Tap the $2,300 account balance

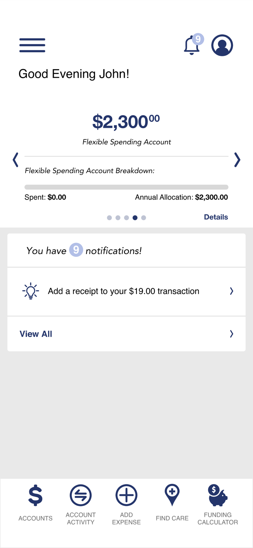pyautogui.click(x=125, y=121)
